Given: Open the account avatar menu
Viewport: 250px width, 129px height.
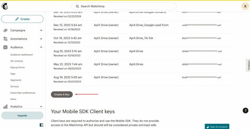Looking at the screenshot, I should [245, 6].
